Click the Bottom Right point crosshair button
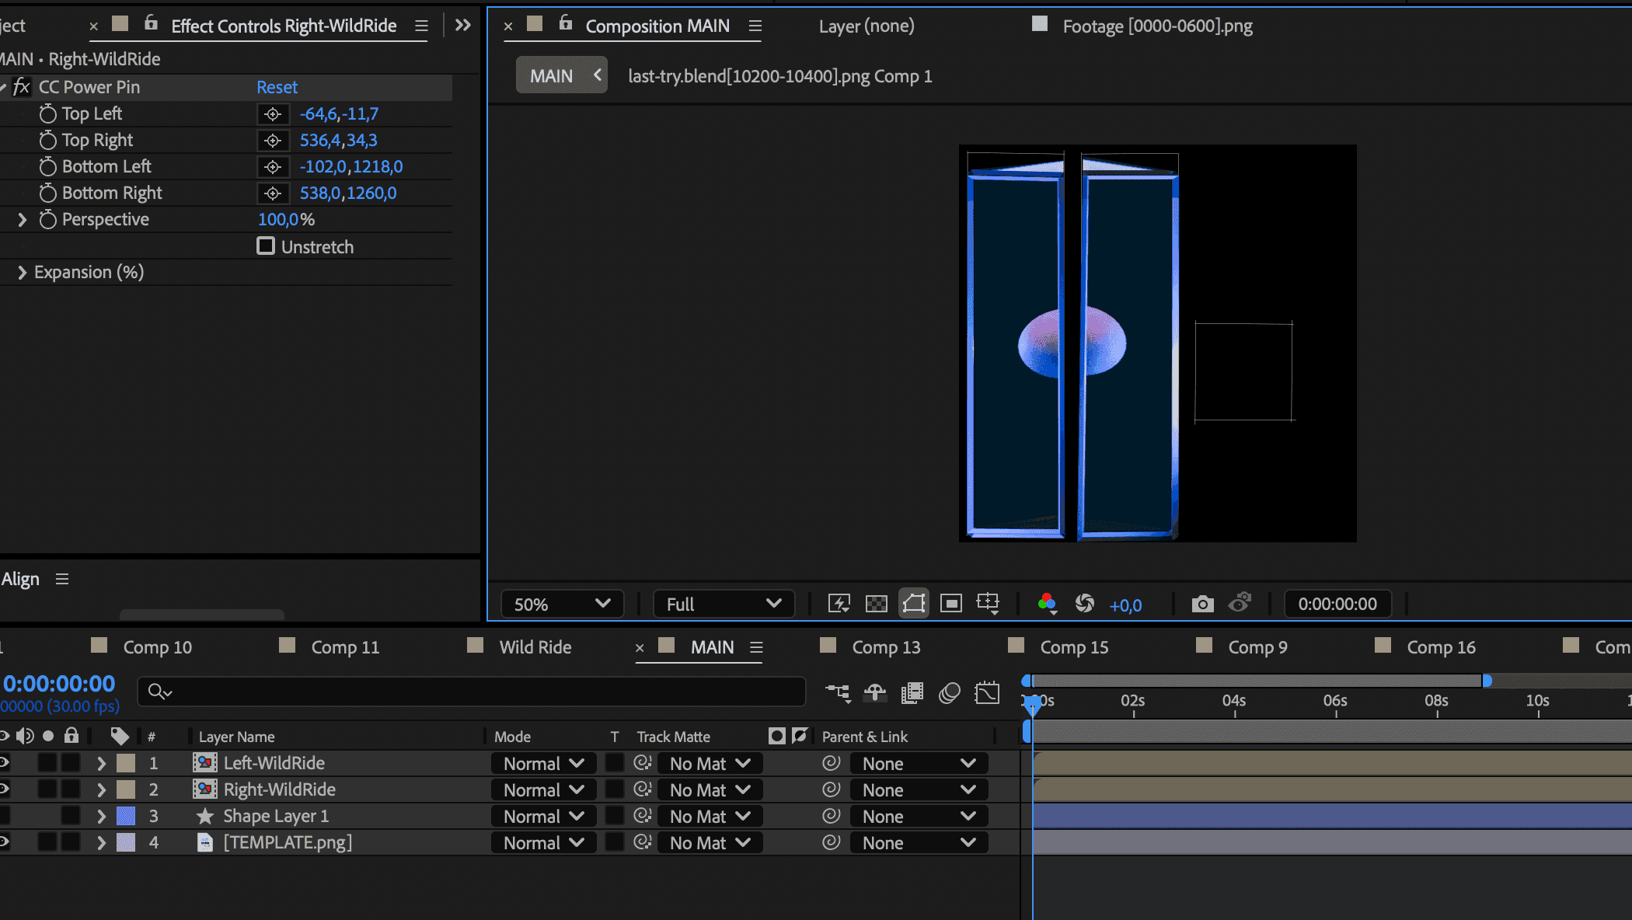Screen dimensions: 1632x920 pos(272,193)
